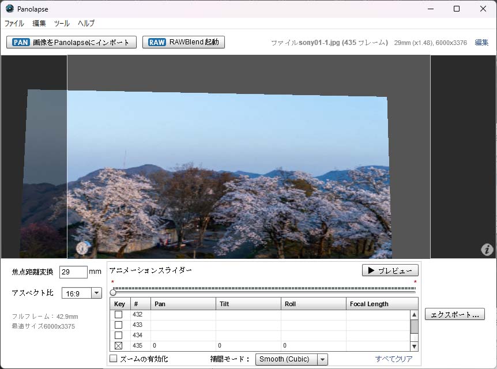
Task: Check the Key box for frame 432
Action: (118, 314)
